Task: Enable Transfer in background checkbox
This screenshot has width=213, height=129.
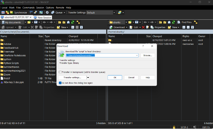Action: click(60, 72)
